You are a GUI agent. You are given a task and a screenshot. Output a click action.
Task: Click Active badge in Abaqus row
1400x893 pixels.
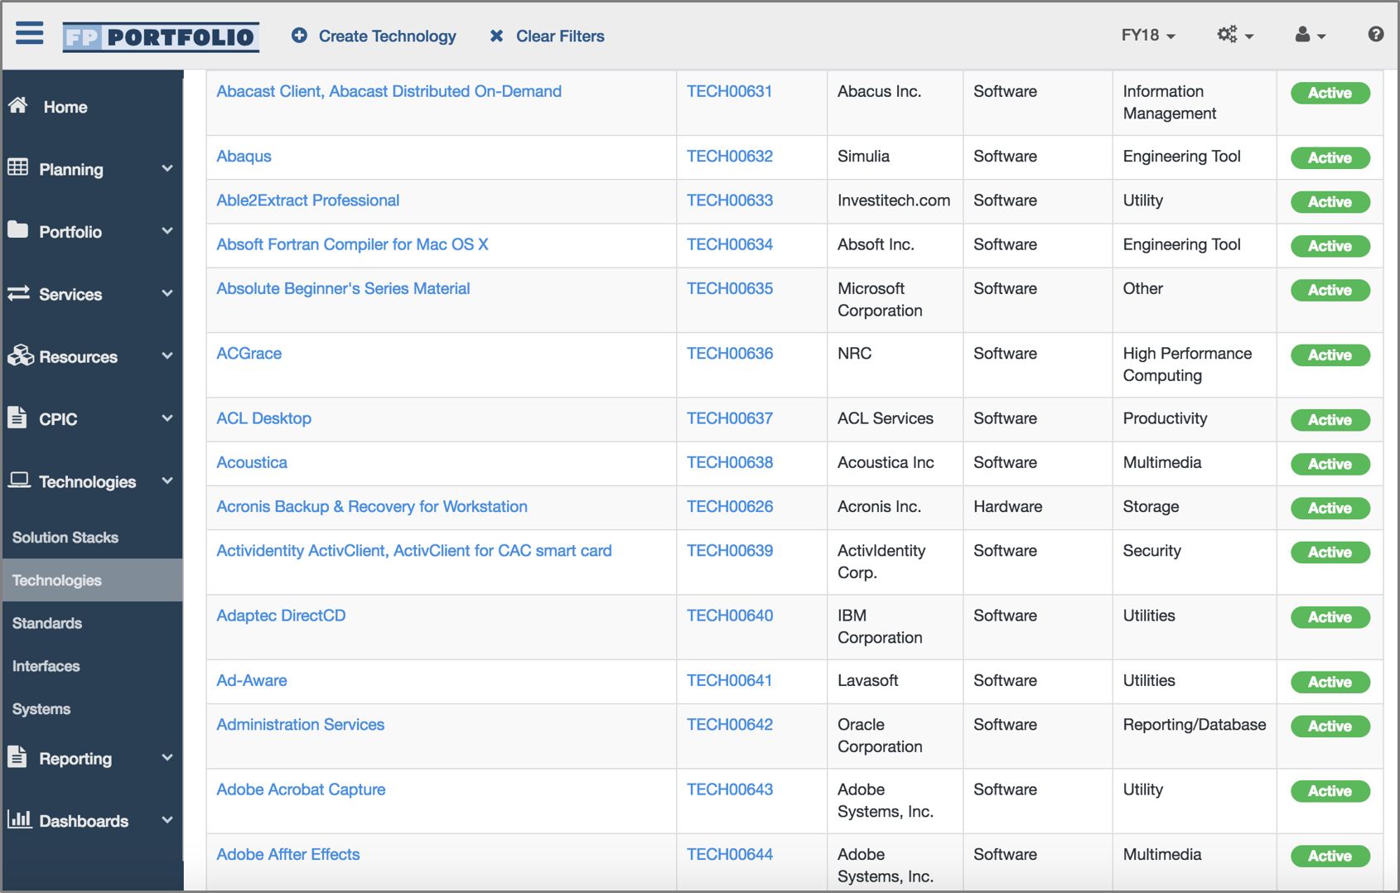1330,157
